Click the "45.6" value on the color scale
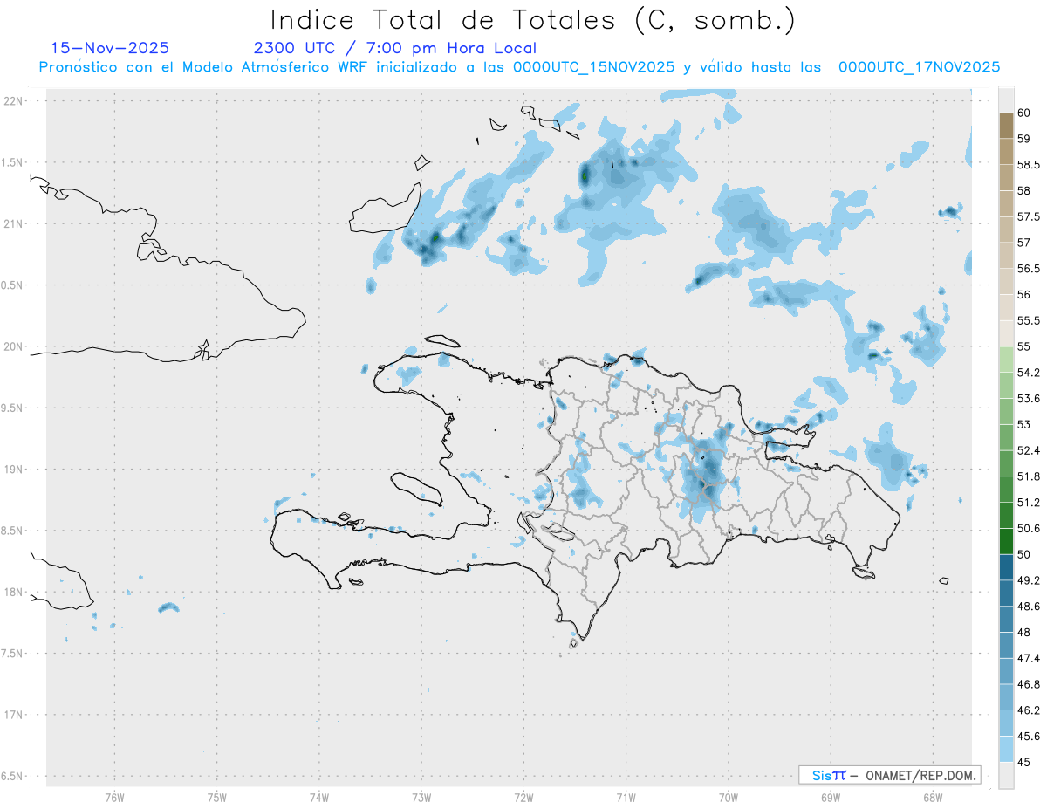Image resolution: width=1047 pixels, height=809 pixels. pos(1028,737)
